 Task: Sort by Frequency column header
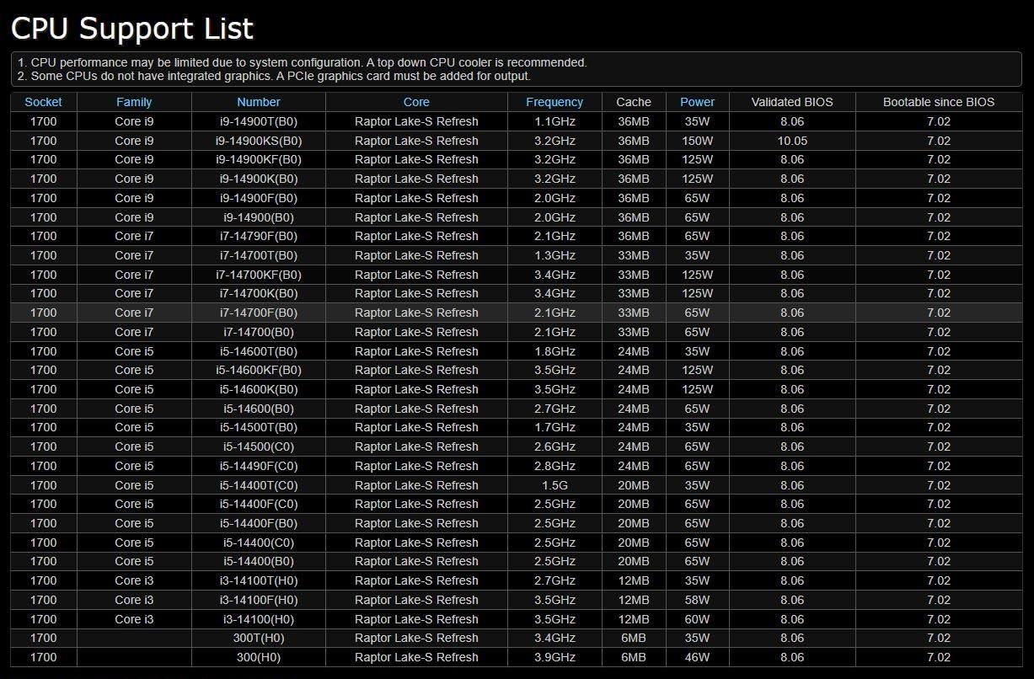(554, 102)
